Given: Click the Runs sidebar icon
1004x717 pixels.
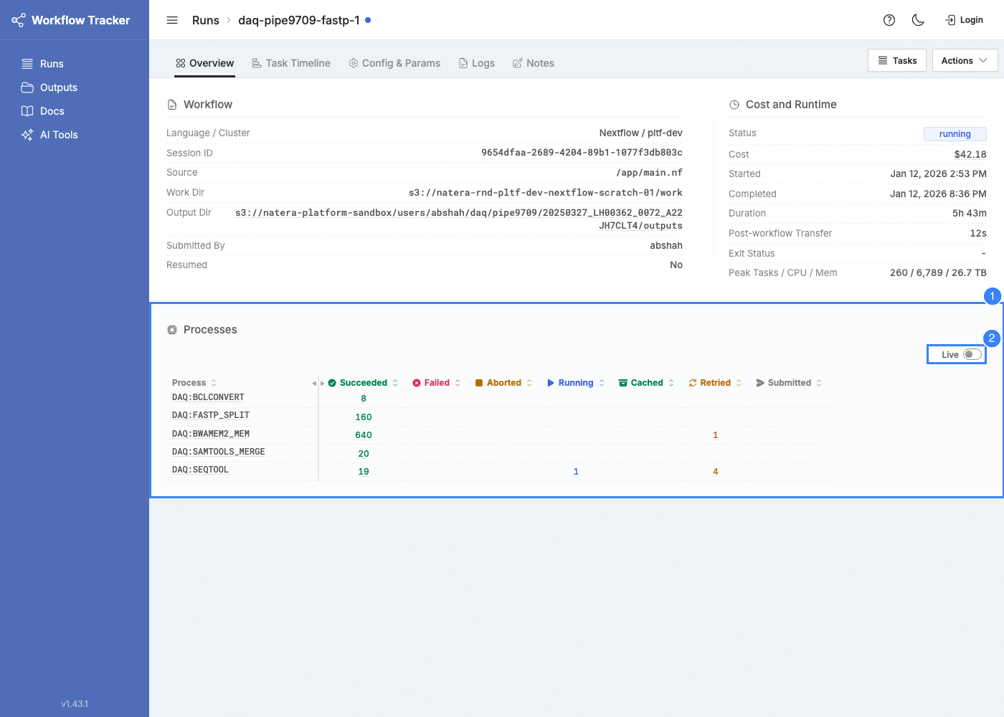Looking at the screenshot, I should 27,64.
